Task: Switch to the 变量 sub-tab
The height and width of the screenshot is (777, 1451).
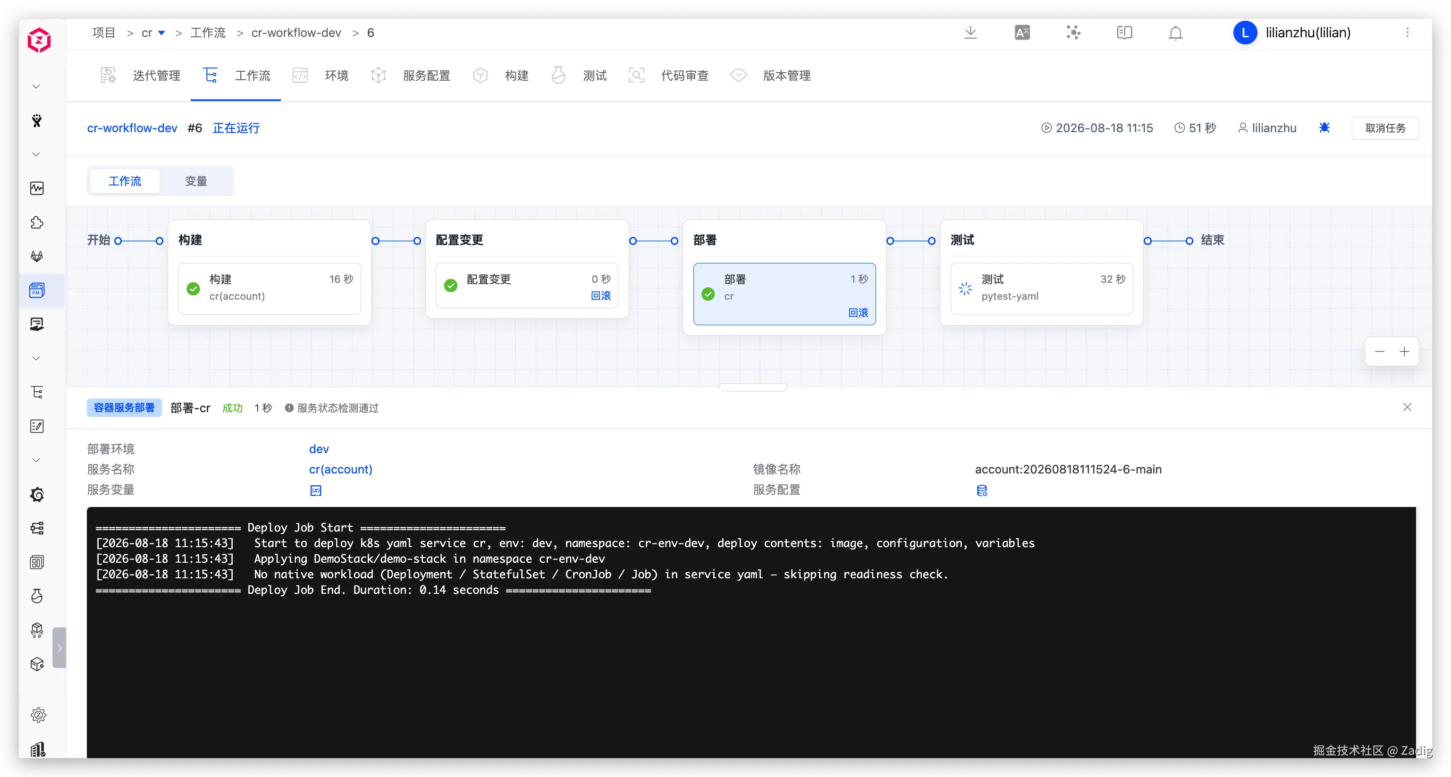Action: coord(196,181)
